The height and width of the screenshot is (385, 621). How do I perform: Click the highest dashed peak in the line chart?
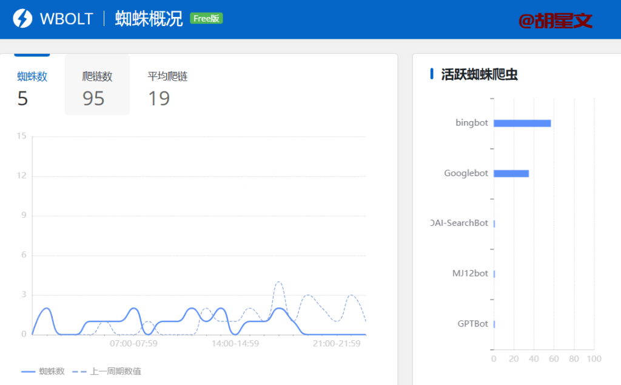tap(278, 282)
